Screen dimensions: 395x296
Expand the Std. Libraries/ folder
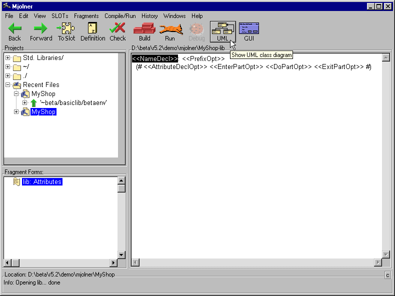pyautogui.click(x=8, y=58)
